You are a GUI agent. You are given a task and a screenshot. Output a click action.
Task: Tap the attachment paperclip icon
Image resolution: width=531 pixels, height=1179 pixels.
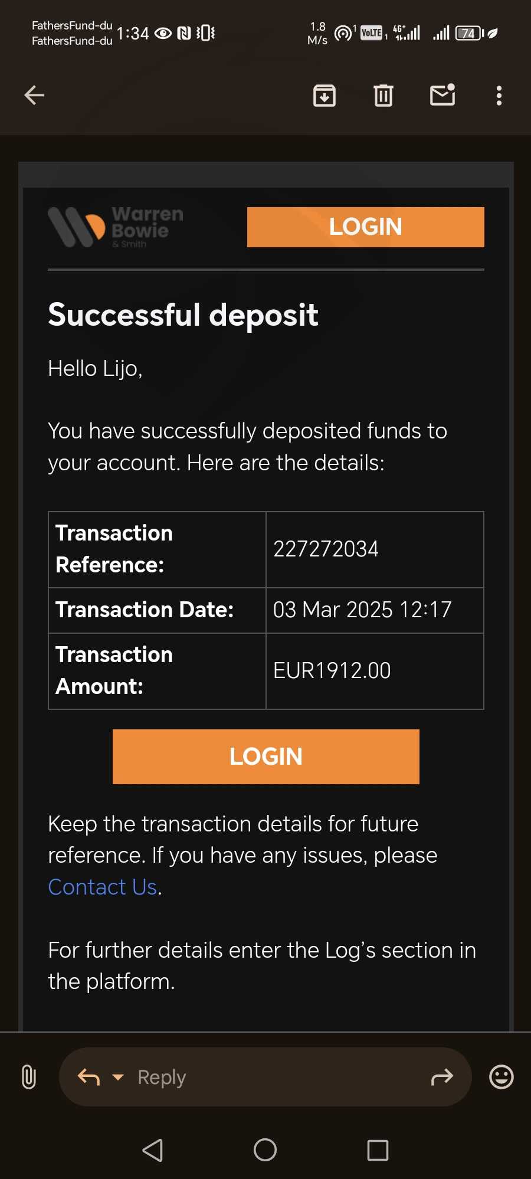coord(28,1077)
